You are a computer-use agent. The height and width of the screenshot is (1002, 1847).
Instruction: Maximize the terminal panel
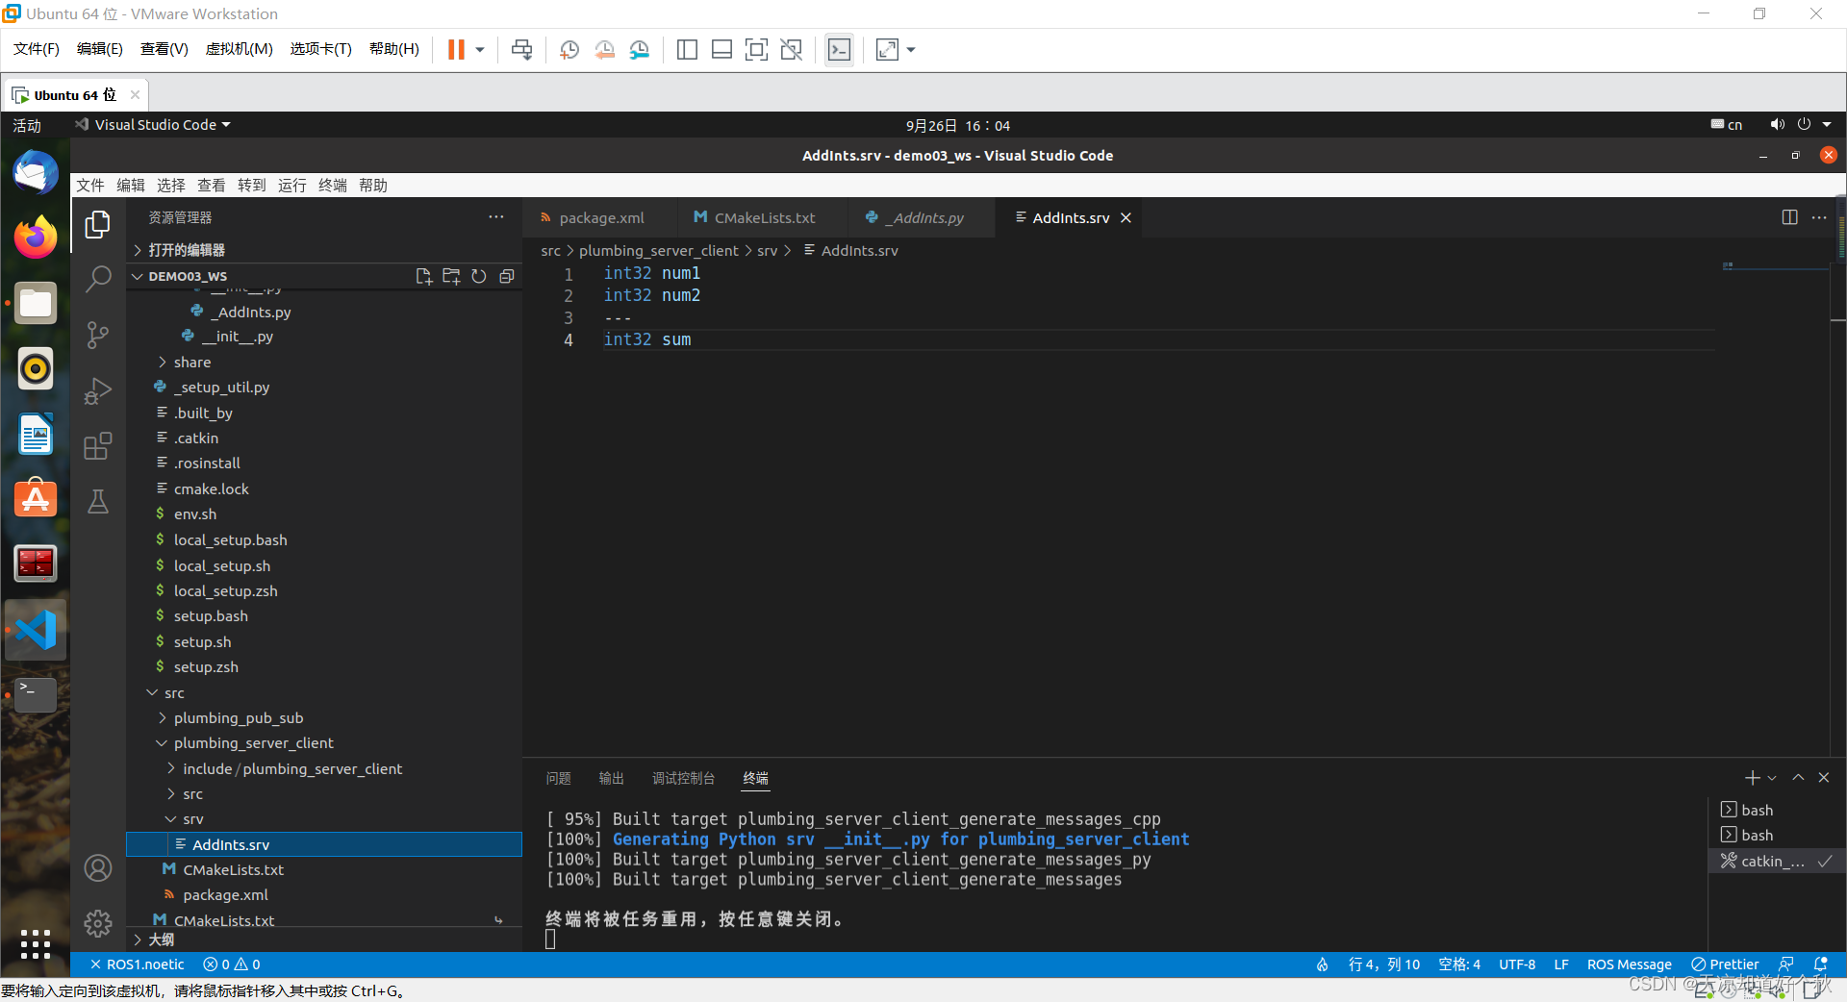click(x=1798, y=778)
